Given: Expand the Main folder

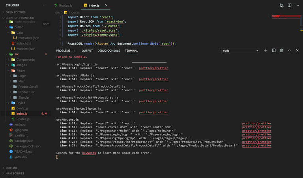Looking at the screenshot, I should click(22, 81).
